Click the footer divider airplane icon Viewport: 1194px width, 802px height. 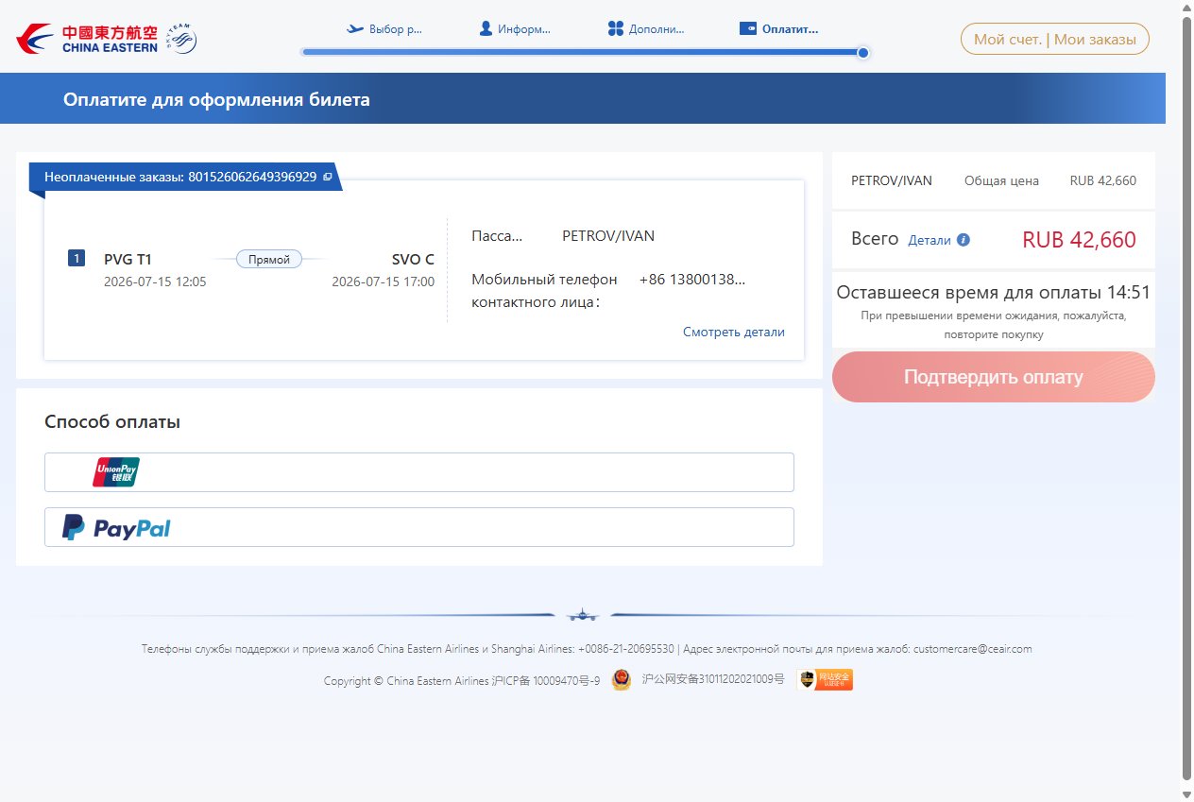tap(583, 615)
